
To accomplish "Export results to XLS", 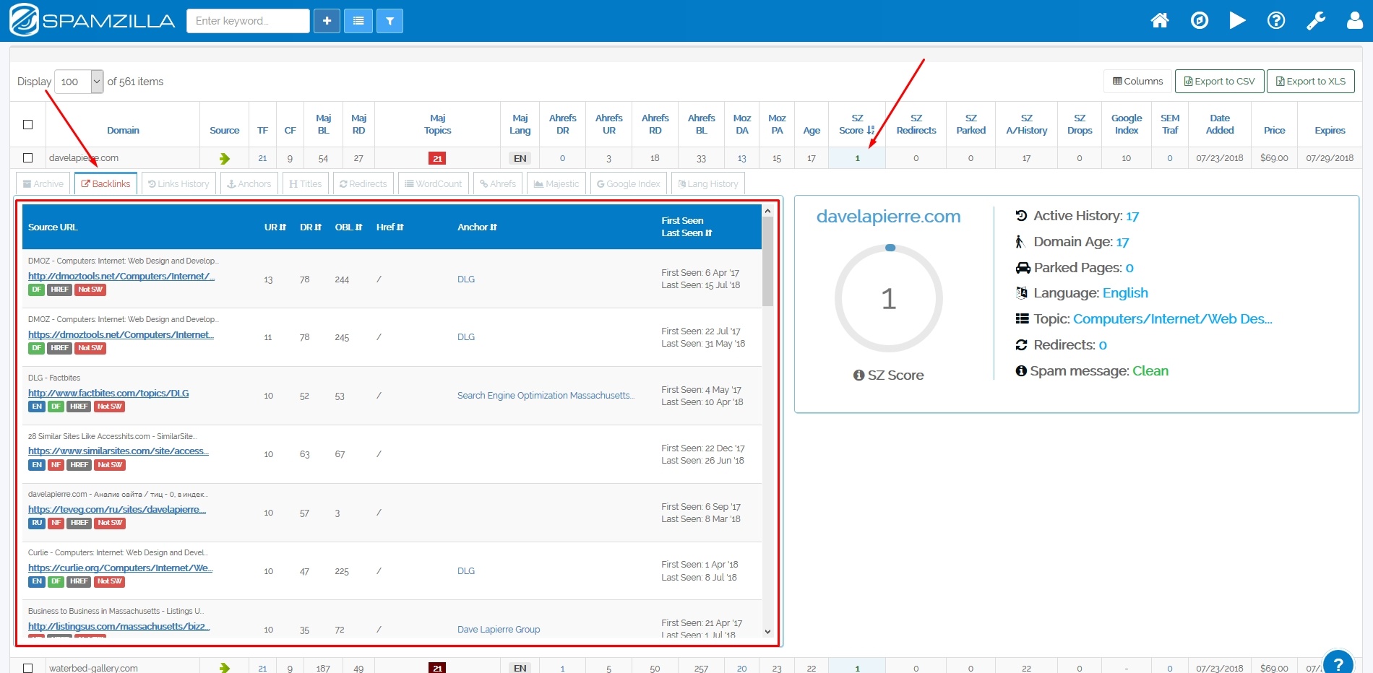I will tap(1311, 82).
